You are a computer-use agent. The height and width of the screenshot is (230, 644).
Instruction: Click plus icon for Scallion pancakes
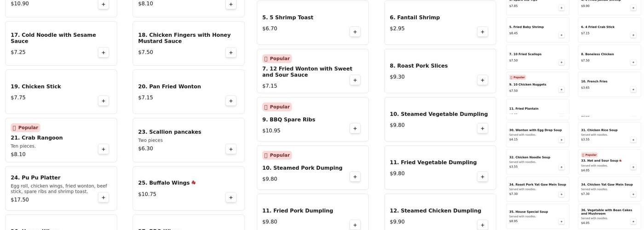(231, 149)
